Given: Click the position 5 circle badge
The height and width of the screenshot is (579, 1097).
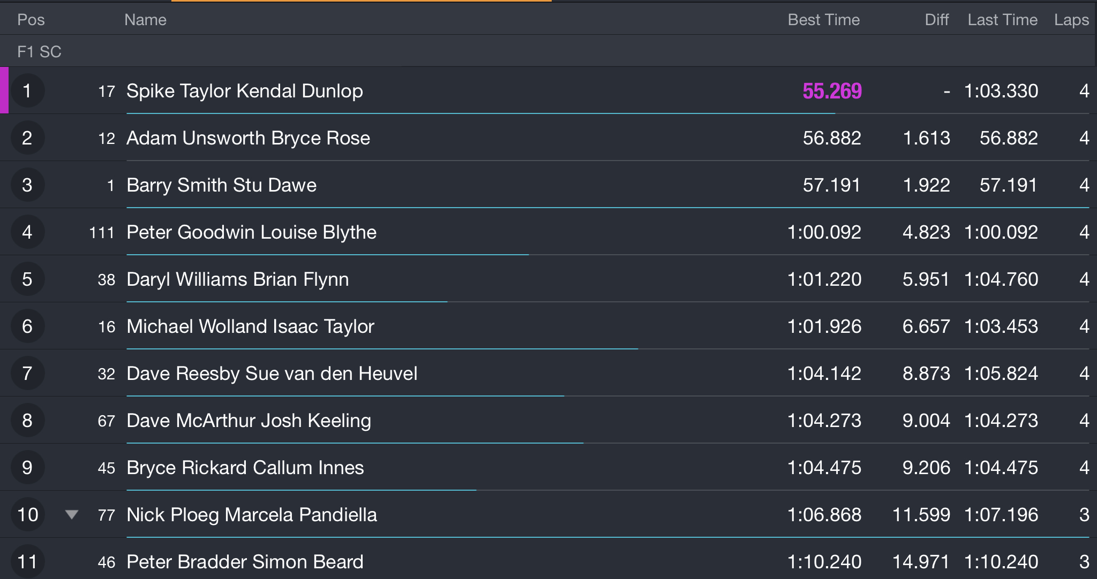Looking at the screenshot, I should coord(27,279).
